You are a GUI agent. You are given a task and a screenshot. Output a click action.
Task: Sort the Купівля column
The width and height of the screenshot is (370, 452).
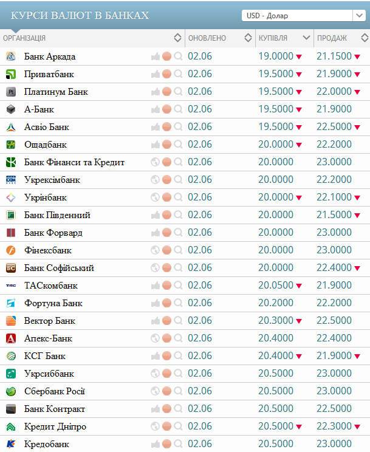tap(306, 38)
